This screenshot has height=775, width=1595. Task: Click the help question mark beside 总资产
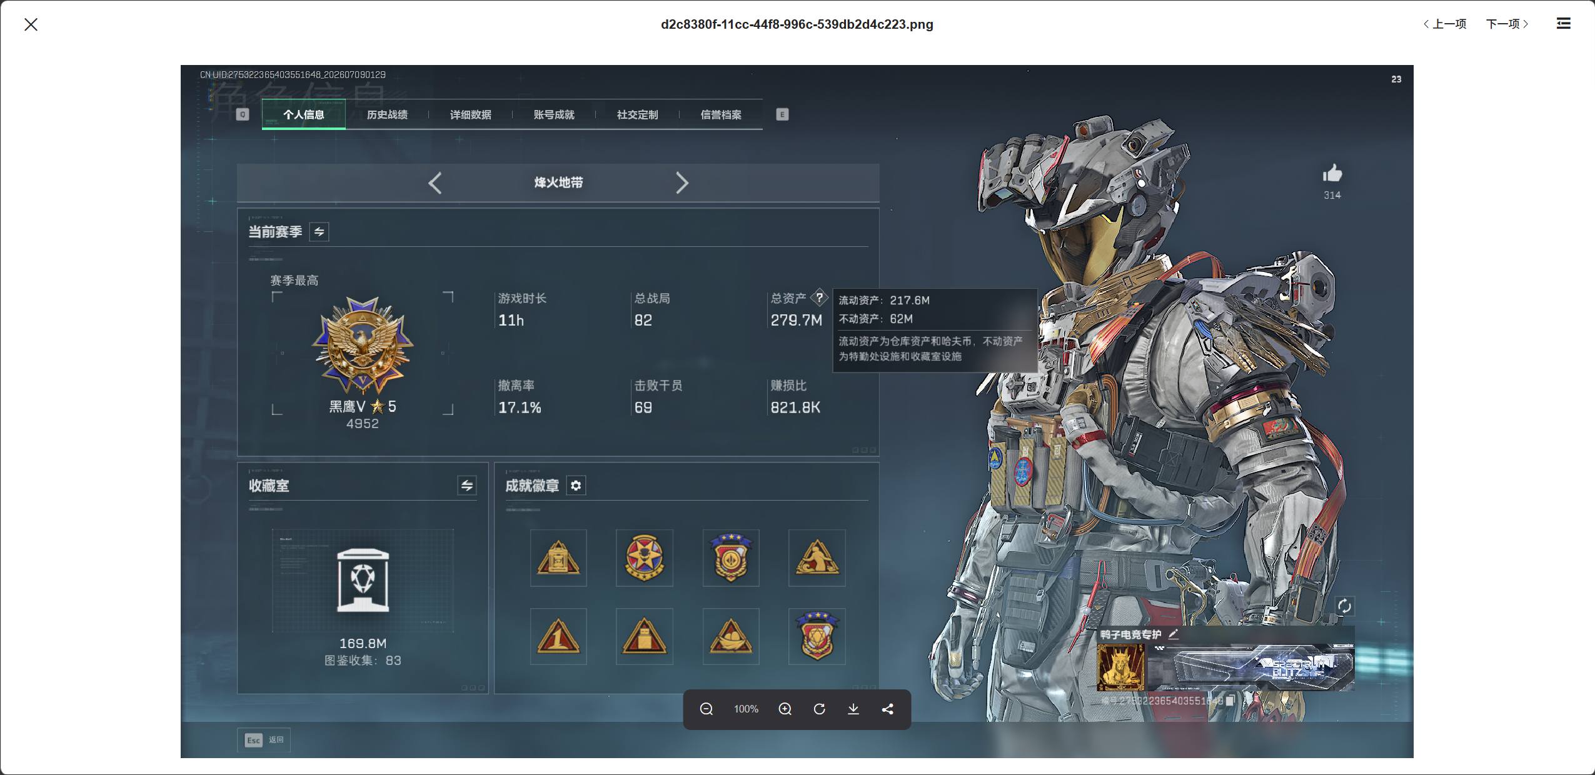819,297
